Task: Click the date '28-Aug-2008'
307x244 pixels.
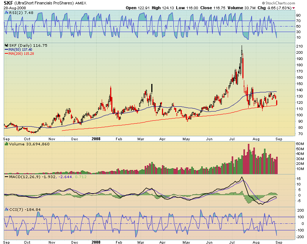Action: pos(15,8)
